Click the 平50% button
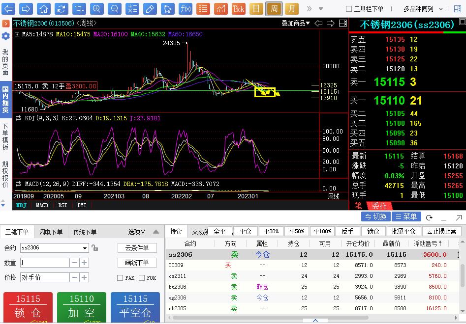This screenshot has height=324, width=466. coord(297,231)
